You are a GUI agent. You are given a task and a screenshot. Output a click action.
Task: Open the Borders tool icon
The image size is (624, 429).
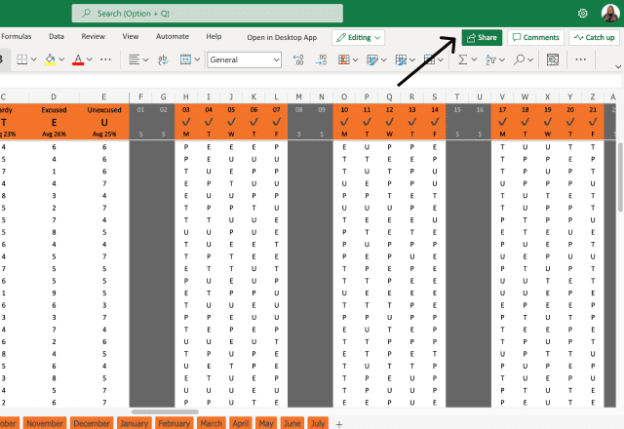[22, 59]
